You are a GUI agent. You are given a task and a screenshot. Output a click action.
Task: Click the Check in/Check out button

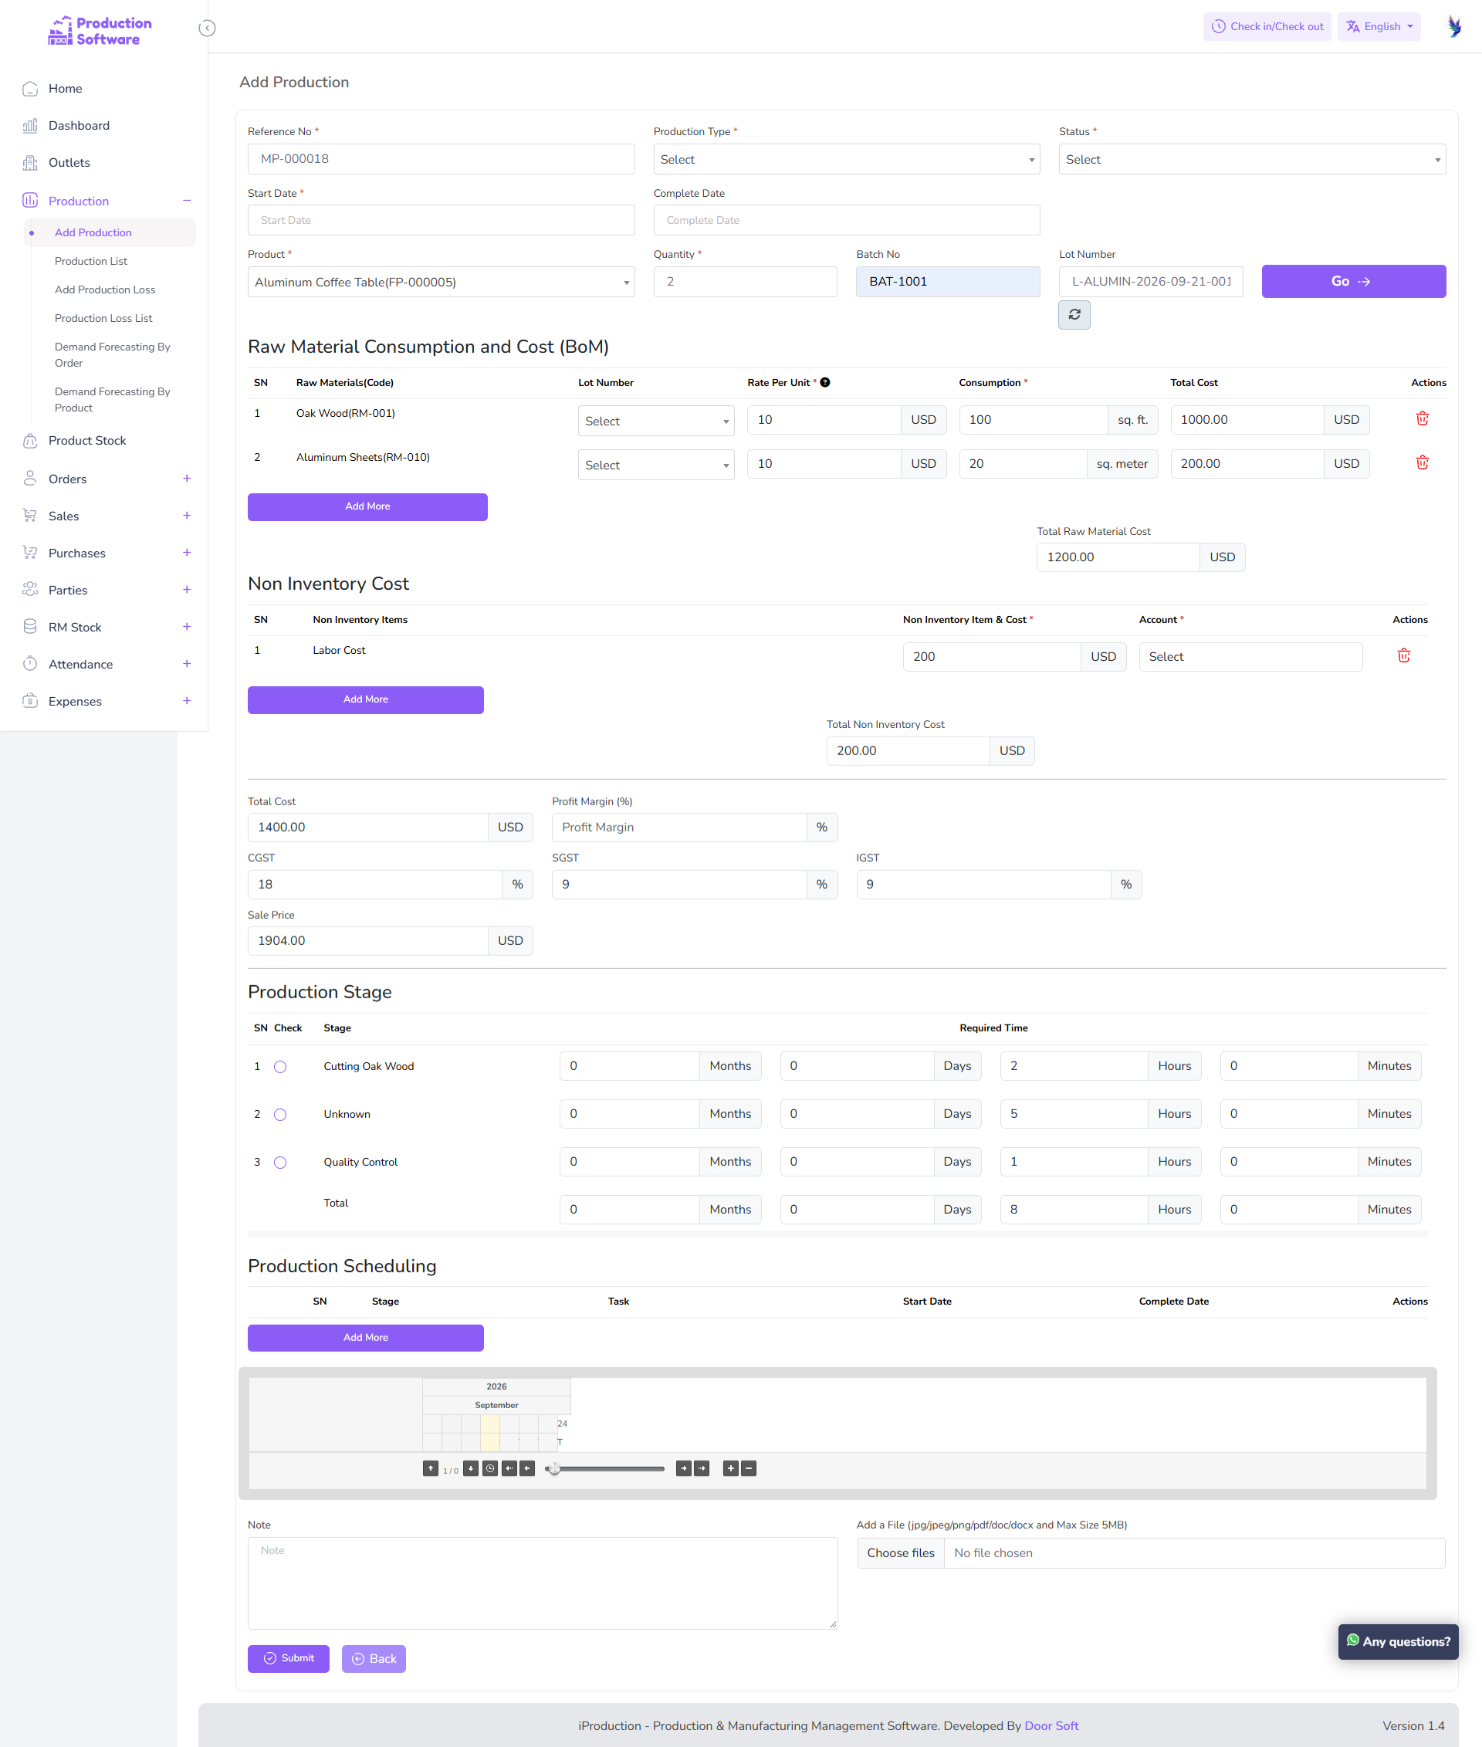(1267, 26)
